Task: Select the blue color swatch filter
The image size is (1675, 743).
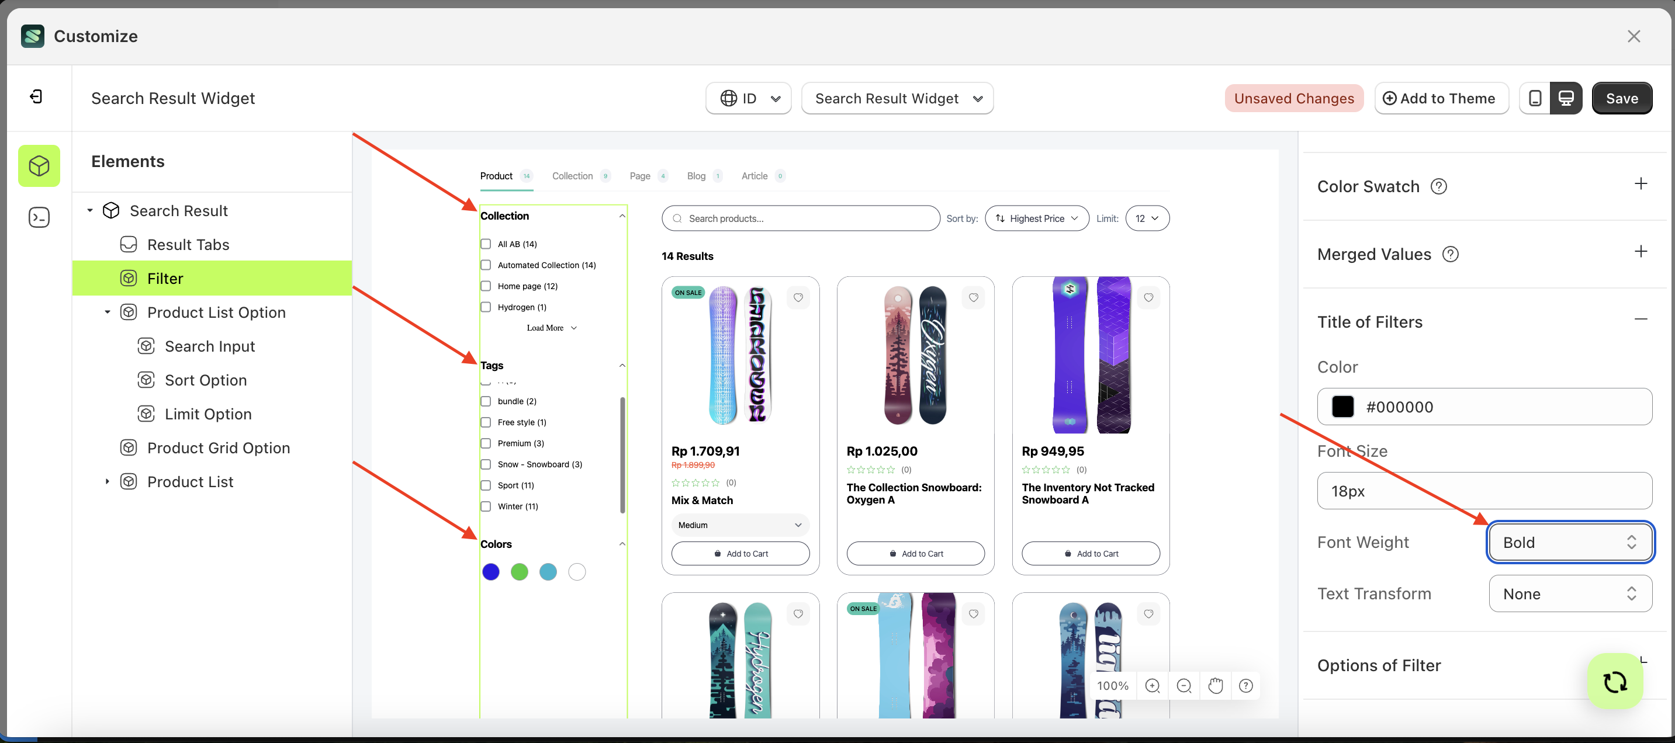Action: (x=491, y=572)
